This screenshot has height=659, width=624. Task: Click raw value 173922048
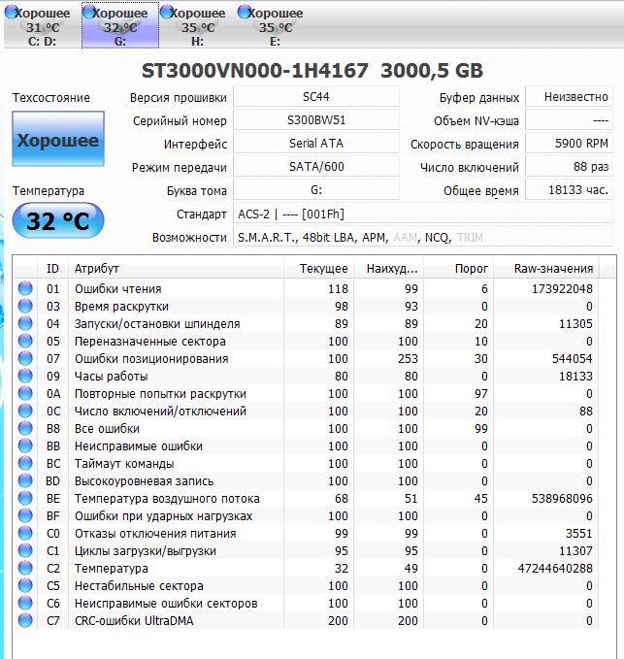(562, 288)
